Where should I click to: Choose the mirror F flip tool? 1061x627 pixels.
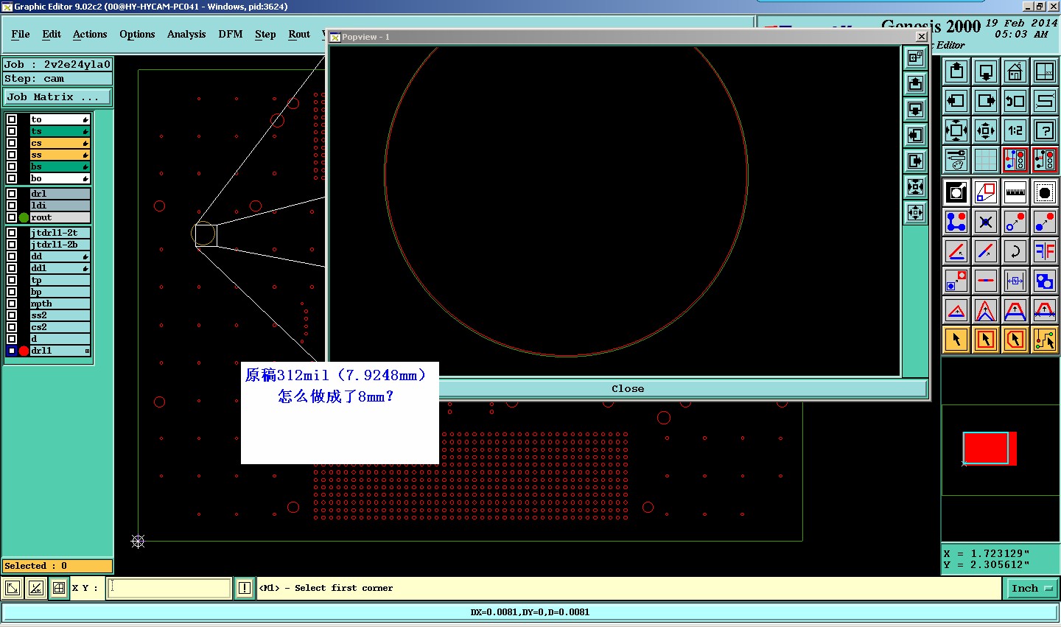[1044, 251]
